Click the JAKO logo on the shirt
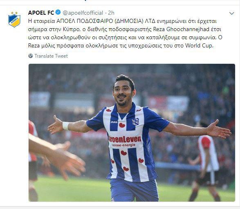 click(114, 122)
